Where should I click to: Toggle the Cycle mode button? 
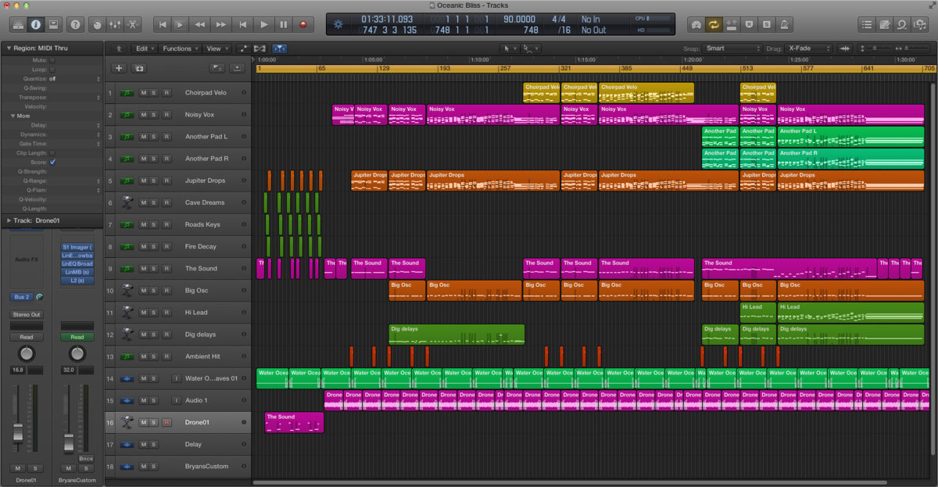click(714, 24)
